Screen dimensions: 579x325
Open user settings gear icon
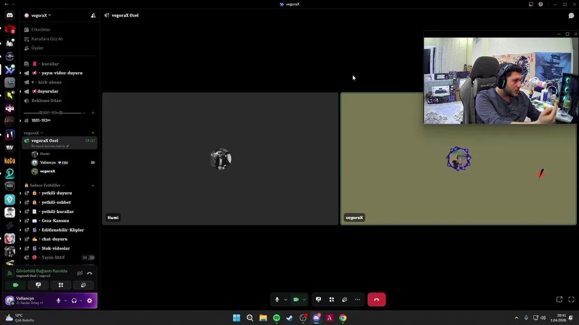pos(90,301)
